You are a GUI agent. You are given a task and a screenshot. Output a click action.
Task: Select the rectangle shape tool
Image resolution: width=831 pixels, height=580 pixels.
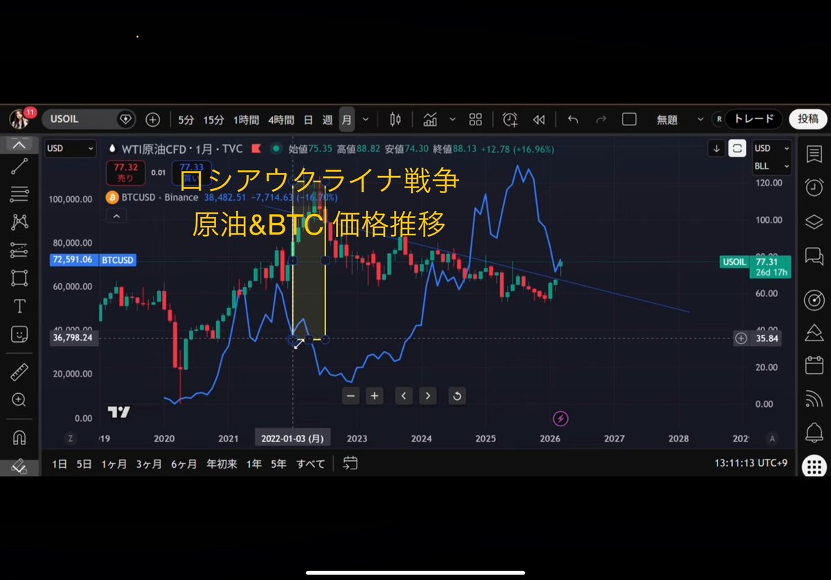pyautogui.click(x=19, y=278)
